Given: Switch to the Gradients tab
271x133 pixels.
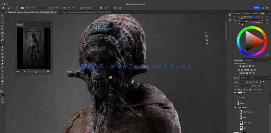Looking at the screenshot, I should pyautogui.click(x=246, y=13).
